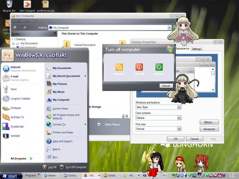Collapse the Other Places panel

click(x=99, y=124)
